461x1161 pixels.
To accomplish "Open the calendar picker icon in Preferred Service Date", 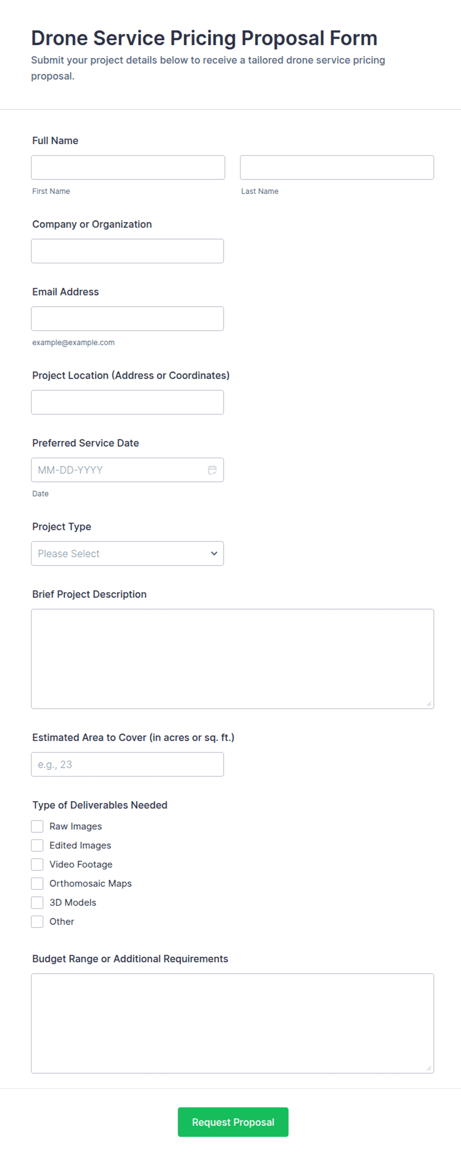I will (212, 470).
